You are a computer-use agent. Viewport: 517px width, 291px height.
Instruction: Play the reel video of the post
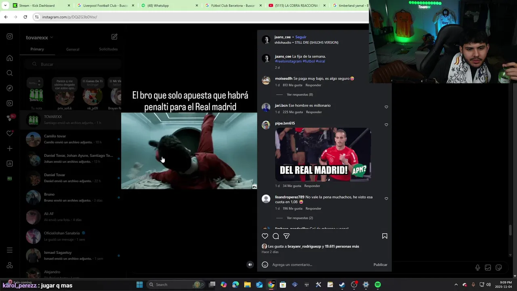tap(189, 151)
